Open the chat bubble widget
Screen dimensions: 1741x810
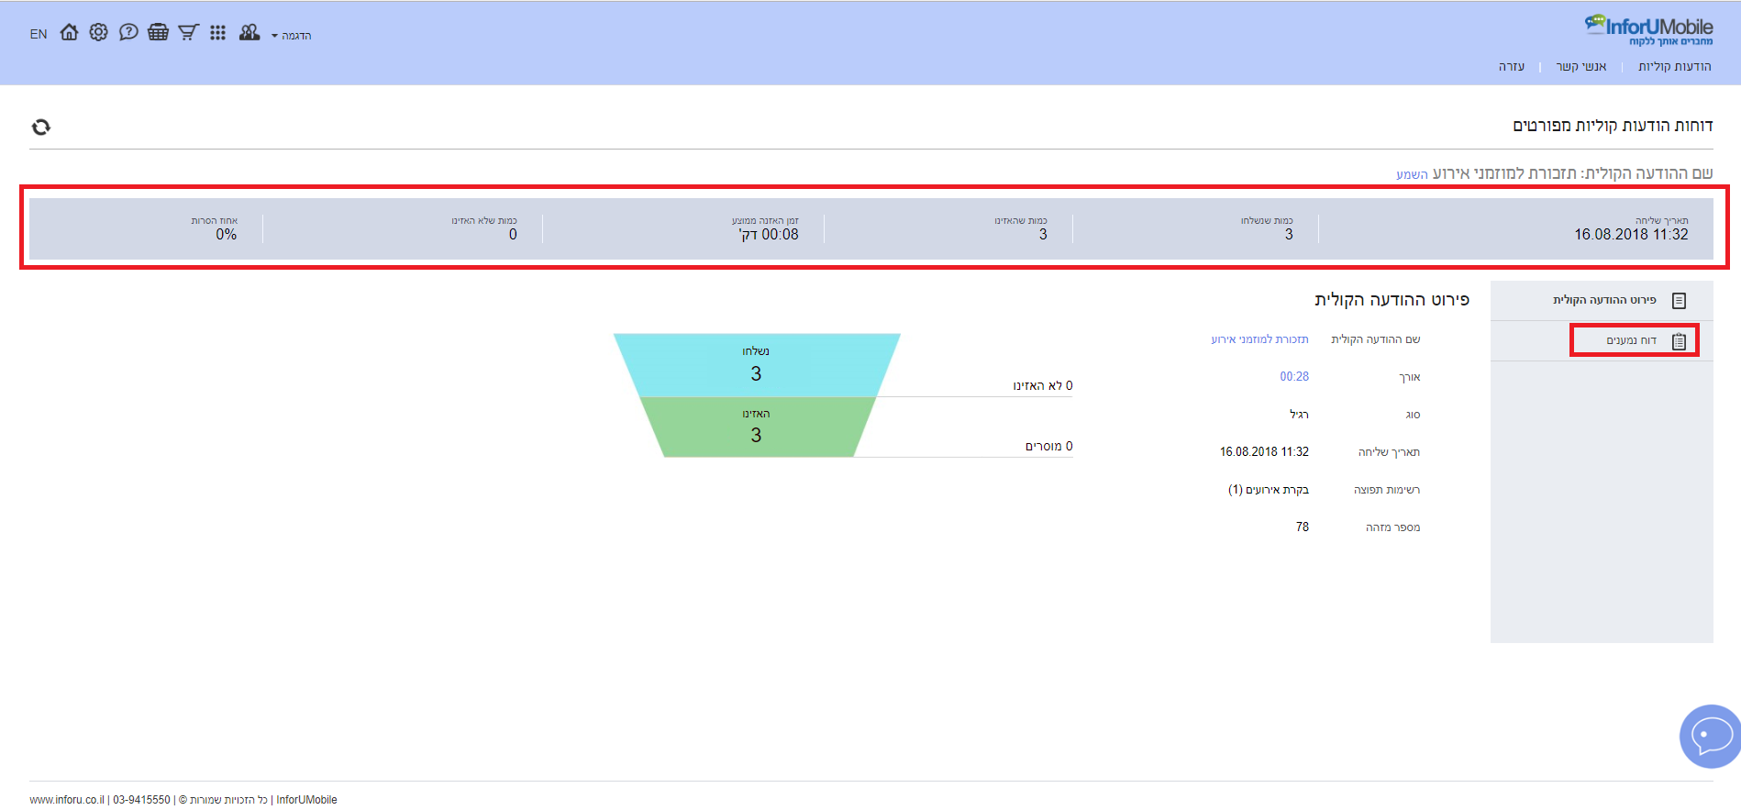pos(1711,736)
